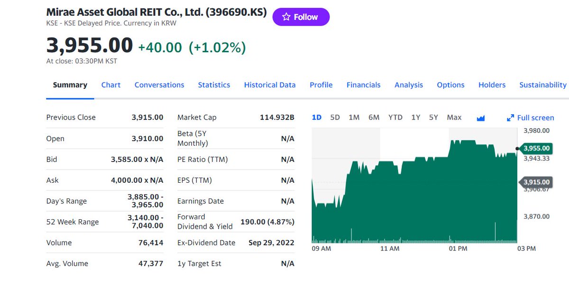Click the current price marker 3,955.00 on chart
The height and width of the screenshot is (291, 569).
click(536, 149)
